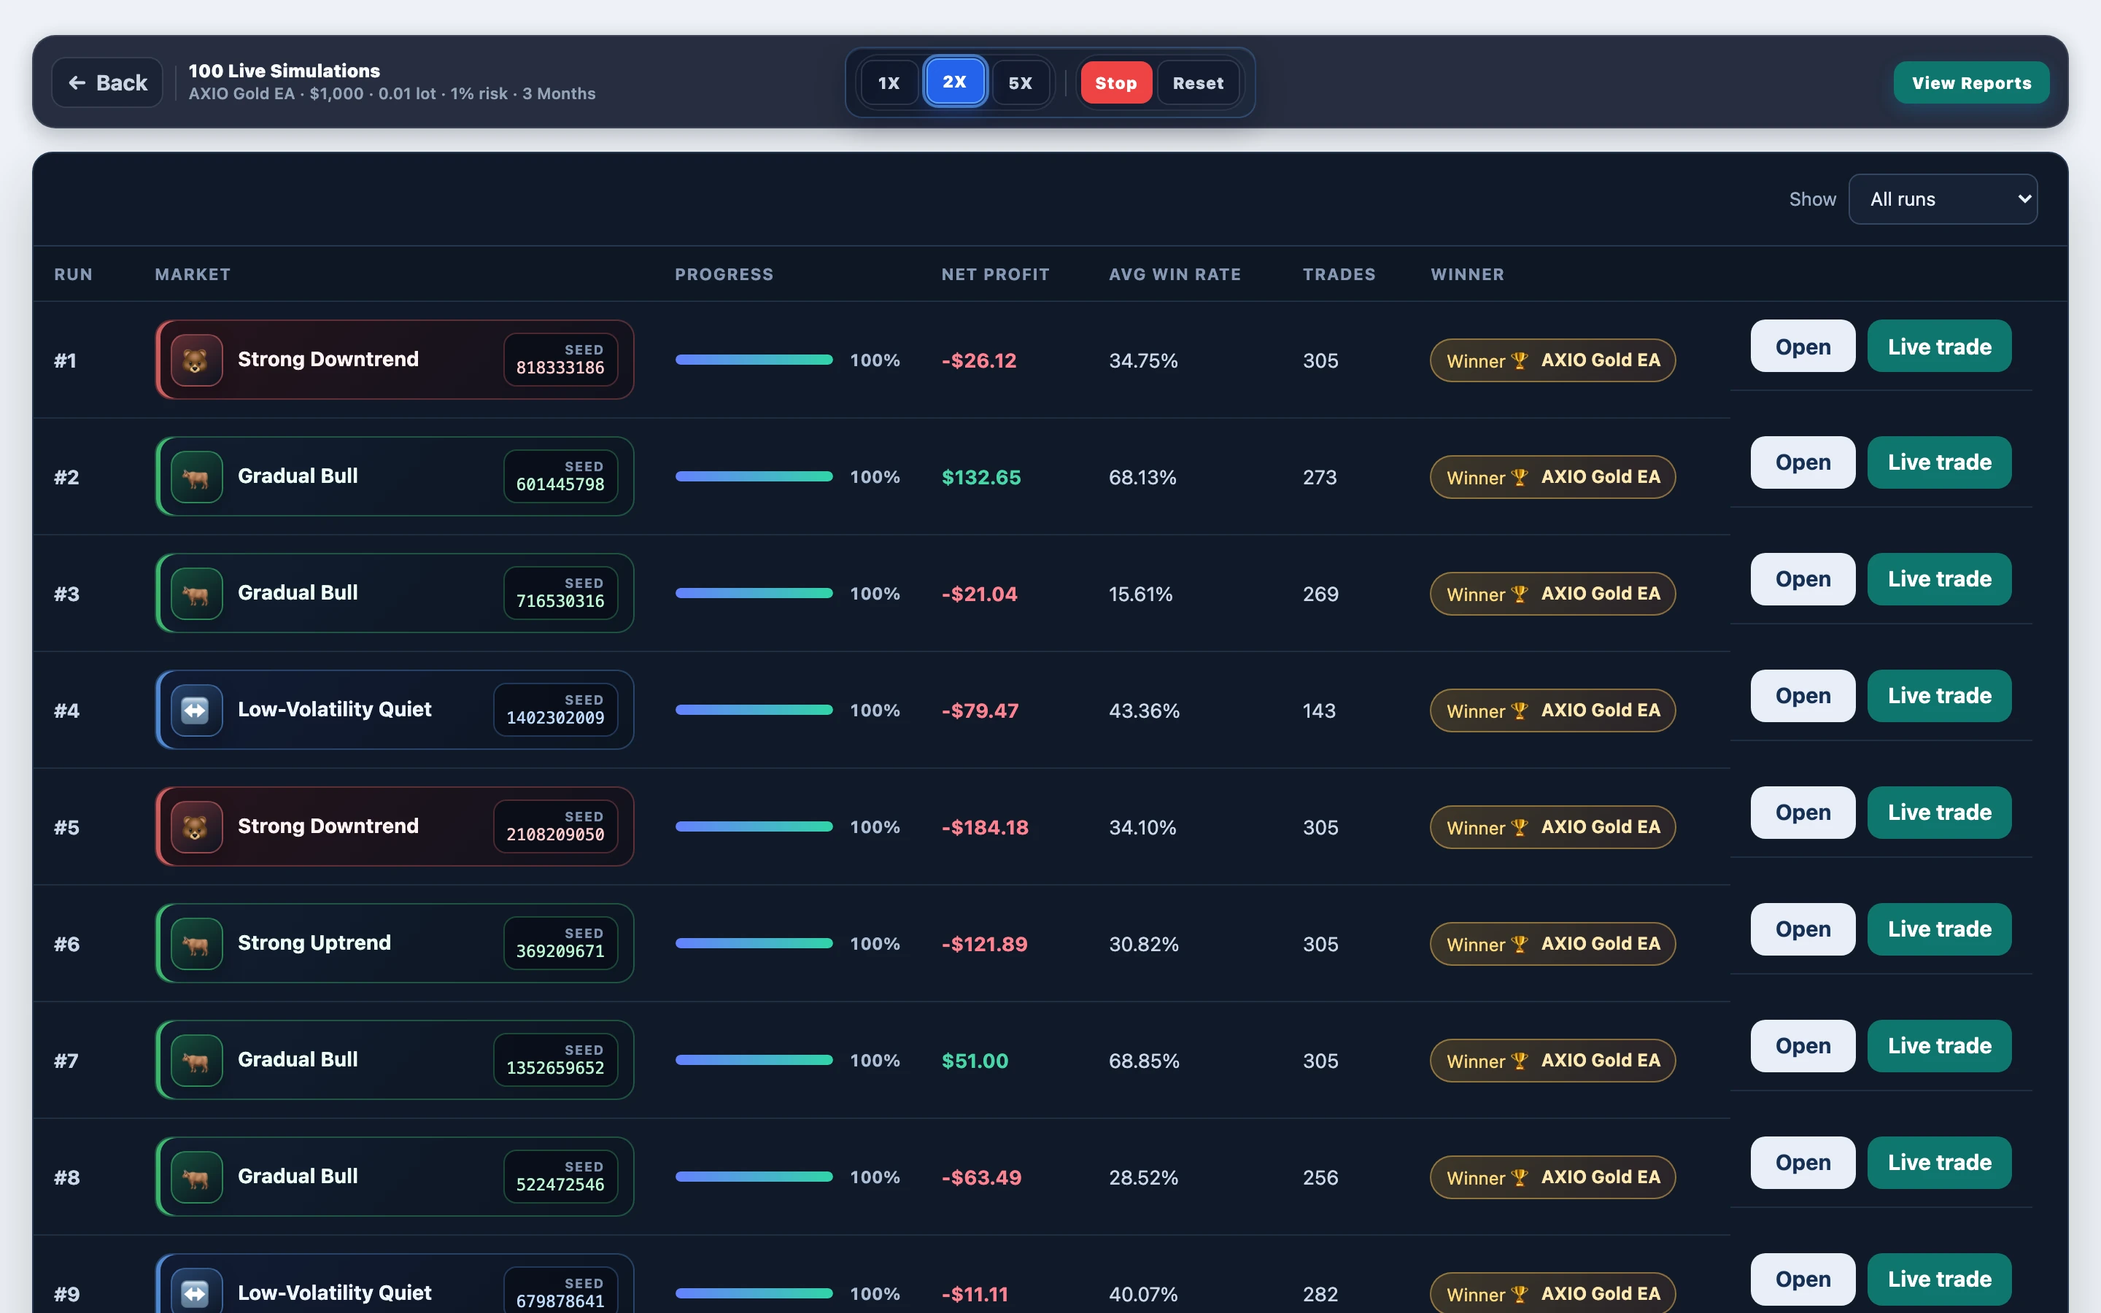The height and width of the screenshot is (1313, 2101).
Task: Click the trophy icon in run #1 winner badge
Action: pyautogui.click(x=1520, y=360)
